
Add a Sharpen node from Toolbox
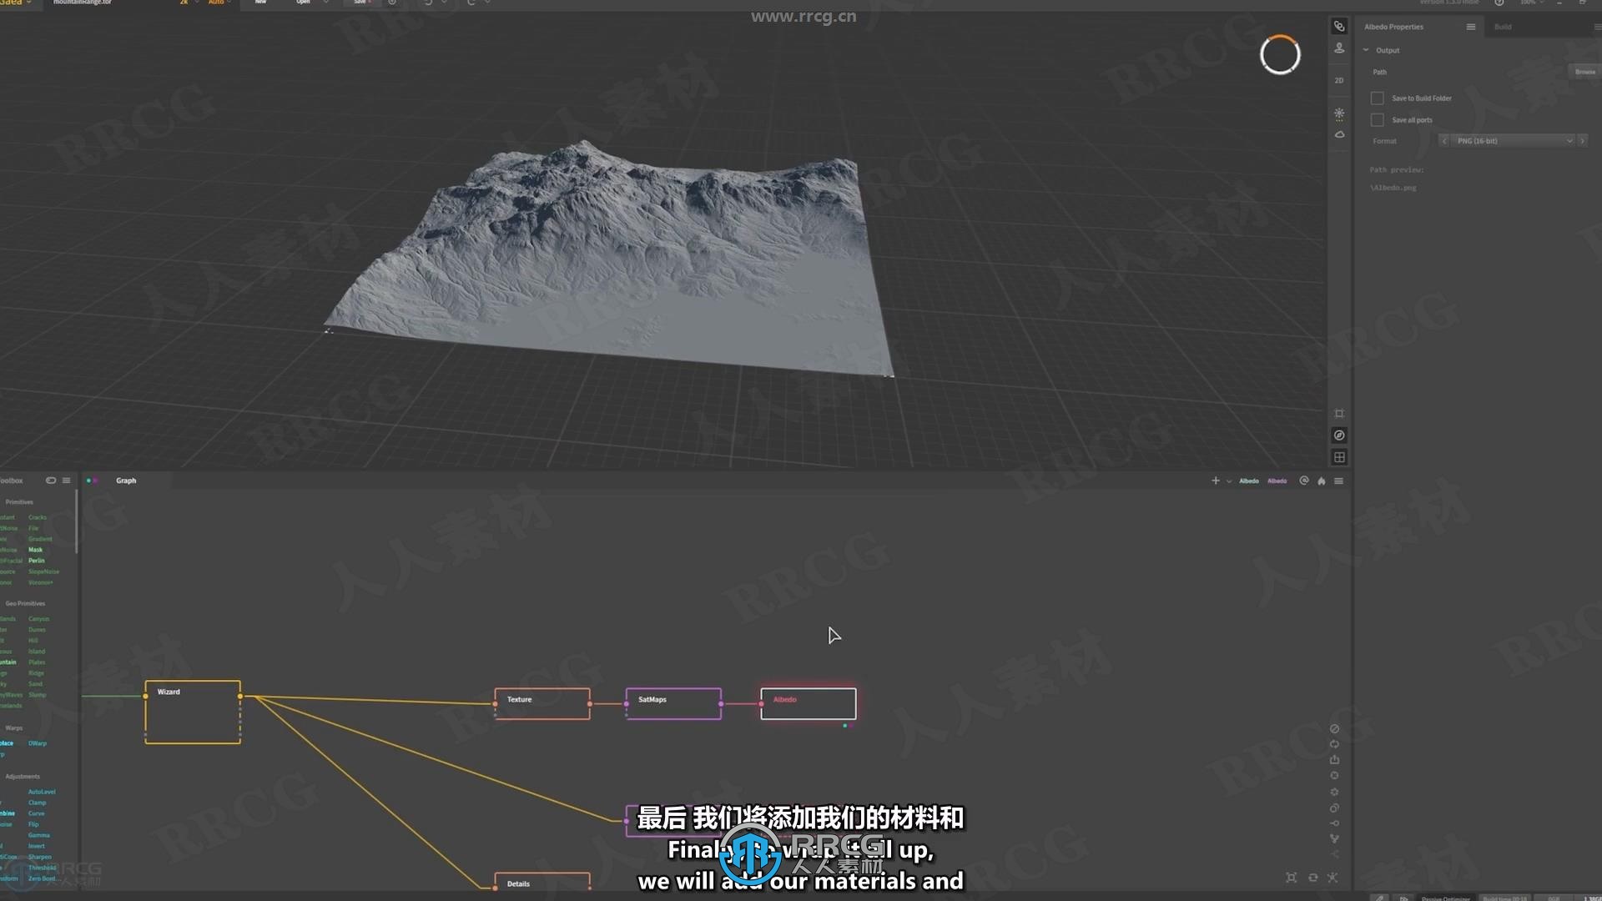point(39,857)
